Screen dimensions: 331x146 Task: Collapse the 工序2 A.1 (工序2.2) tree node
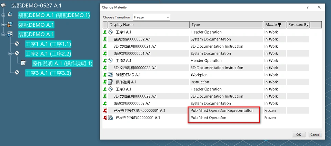coord(10,54)
